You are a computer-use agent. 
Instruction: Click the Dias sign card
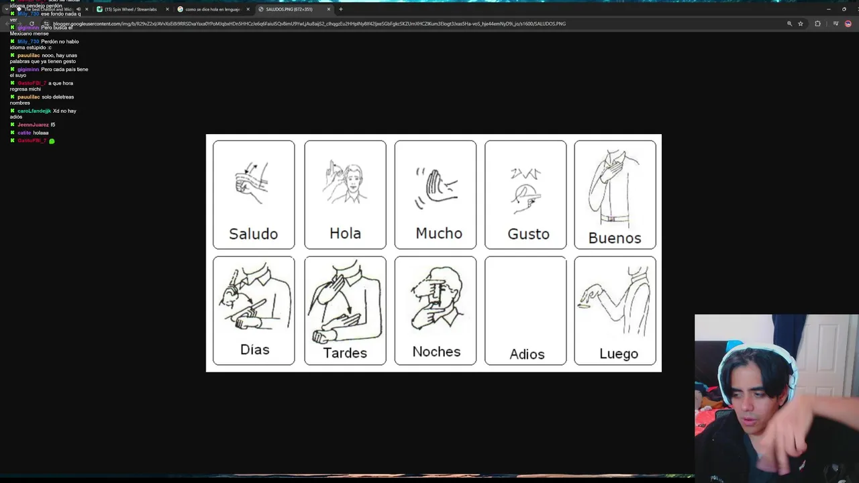point(254,311)
